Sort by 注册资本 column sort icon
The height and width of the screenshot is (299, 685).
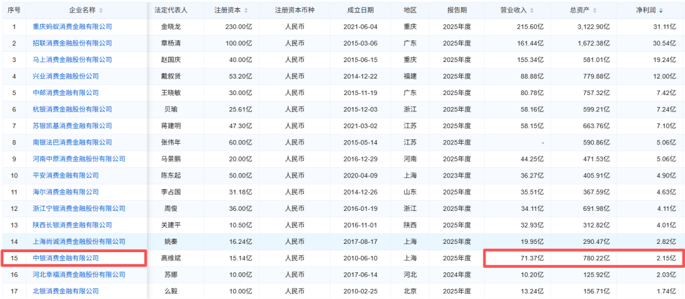tap(245, 10)
